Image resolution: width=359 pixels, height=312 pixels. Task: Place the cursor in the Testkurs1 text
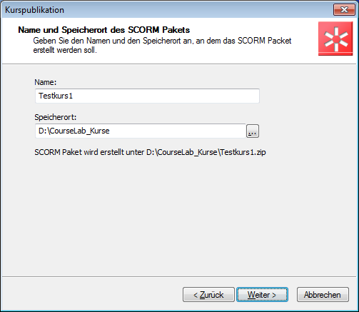click(x=56, y=96)
